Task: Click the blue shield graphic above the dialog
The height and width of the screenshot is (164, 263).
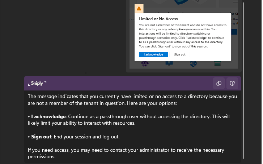Action: (182, 2)
